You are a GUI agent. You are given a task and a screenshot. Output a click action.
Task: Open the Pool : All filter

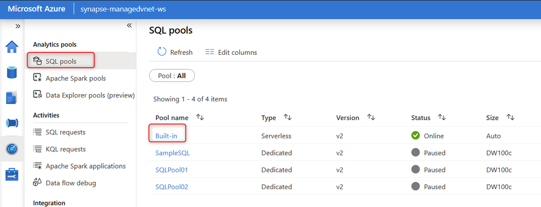click(x=172, y=75)
